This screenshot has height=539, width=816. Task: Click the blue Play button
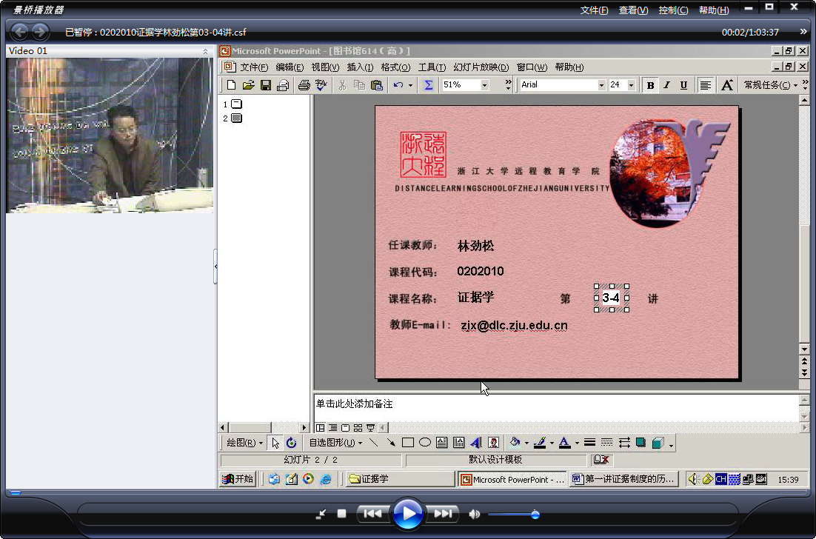407,514
